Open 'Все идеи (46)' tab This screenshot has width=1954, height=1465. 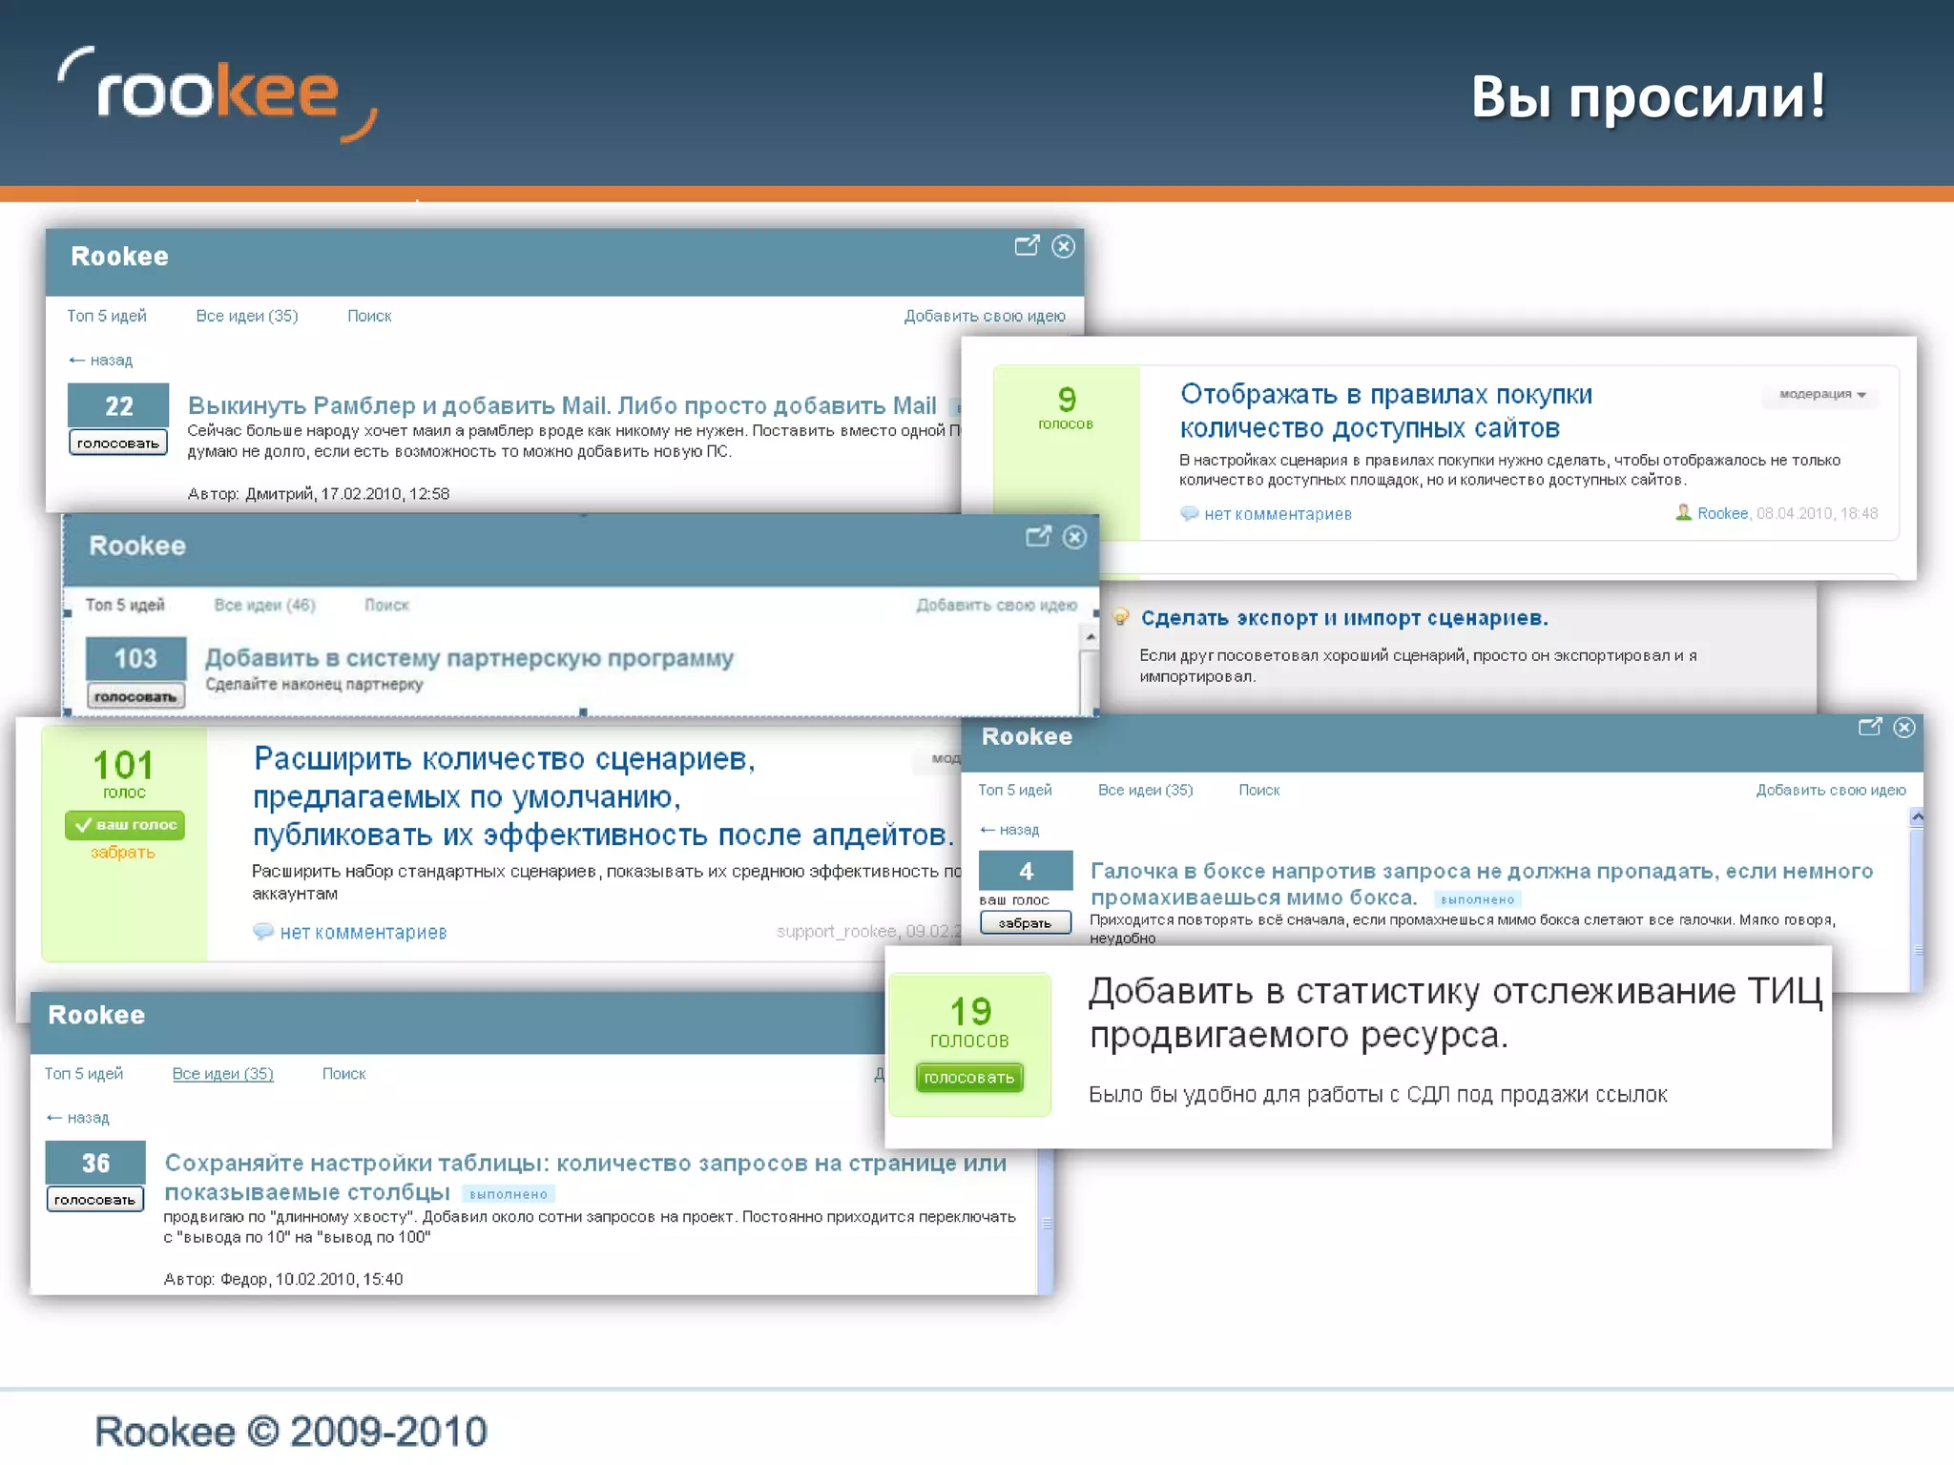pos(264,605)
